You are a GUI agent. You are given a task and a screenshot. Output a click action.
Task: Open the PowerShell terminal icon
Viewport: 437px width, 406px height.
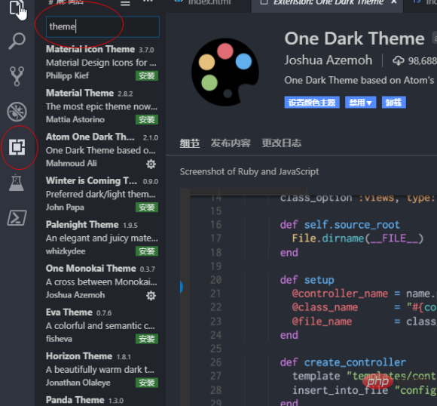pyautogui.click(x=17, y=218)
